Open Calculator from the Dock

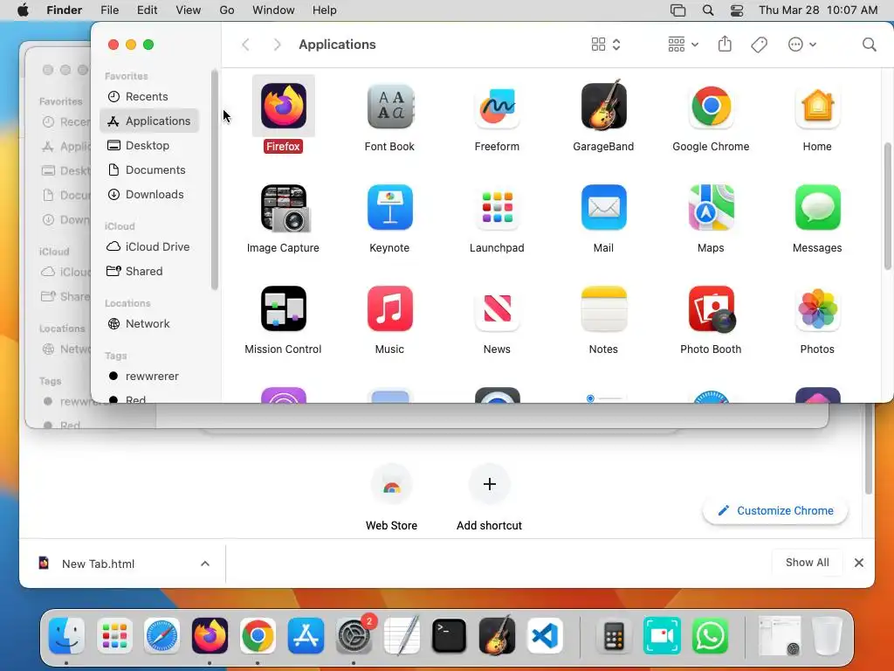(x=614, y=636)
